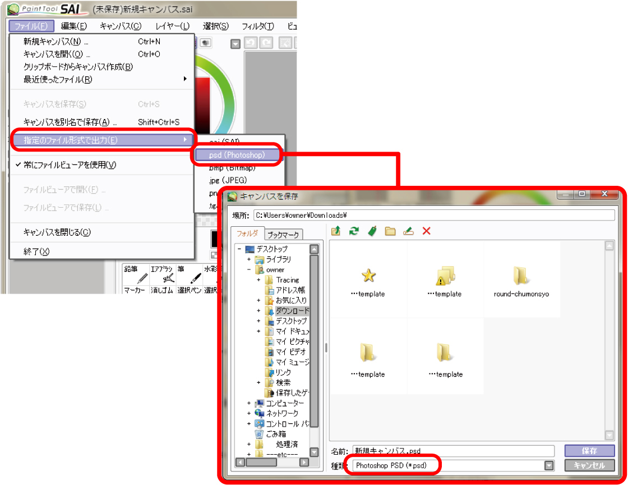Toggle 常にファイルビューアを使用(V) option
Image resolution: width=628 pixels, height=485 pixels.
(102, 164)
